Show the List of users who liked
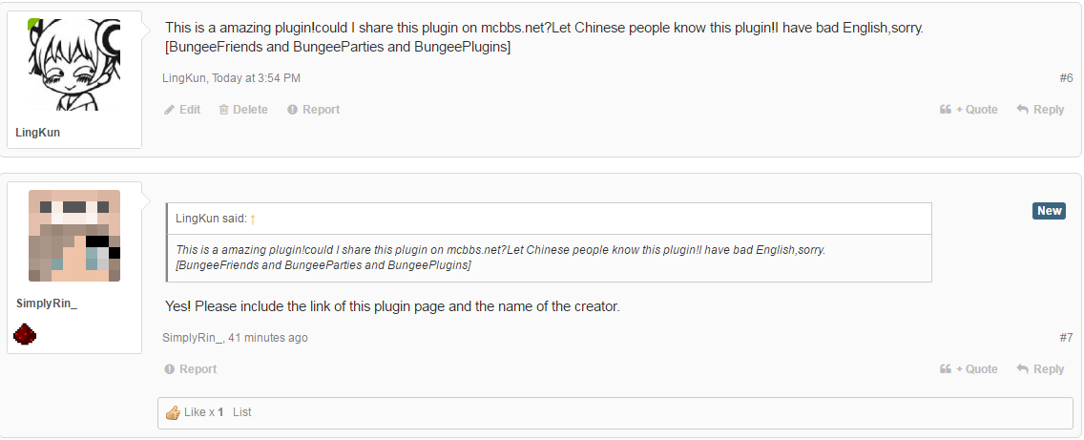The width and height of the screenshot is (1084, 440). [x=242, y=412]
